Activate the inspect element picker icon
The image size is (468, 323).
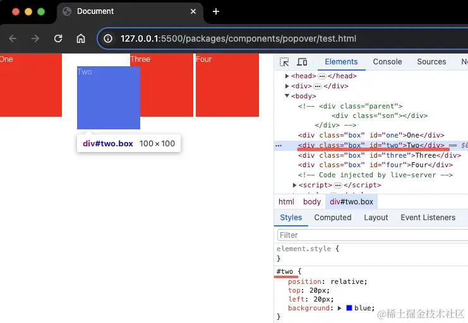tap(284, 62)
